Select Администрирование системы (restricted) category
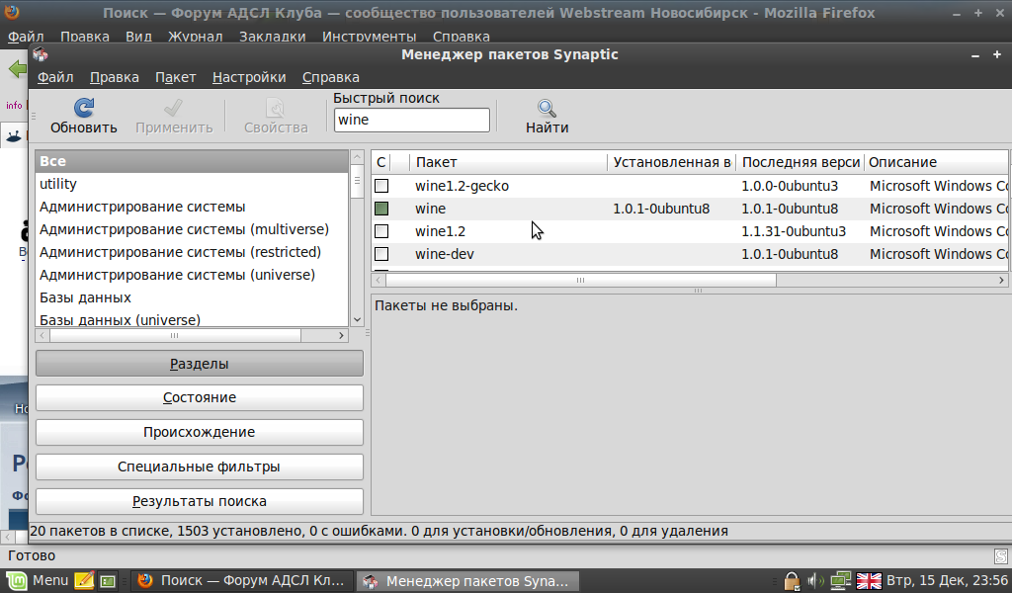This screenshot has height=593, width=1012. pos(192,252)
